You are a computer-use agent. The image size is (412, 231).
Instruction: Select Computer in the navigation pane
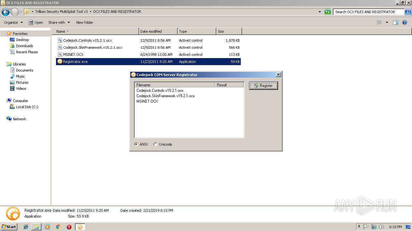pos(20,101)
